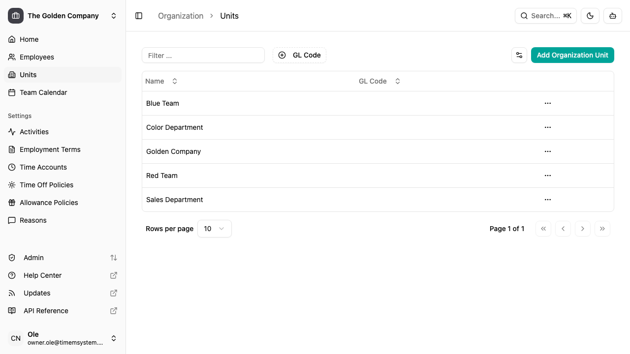Open Time Off Policies settings
Screen dimensions: 630x354
pyautogui.click(x=46, y=185)
